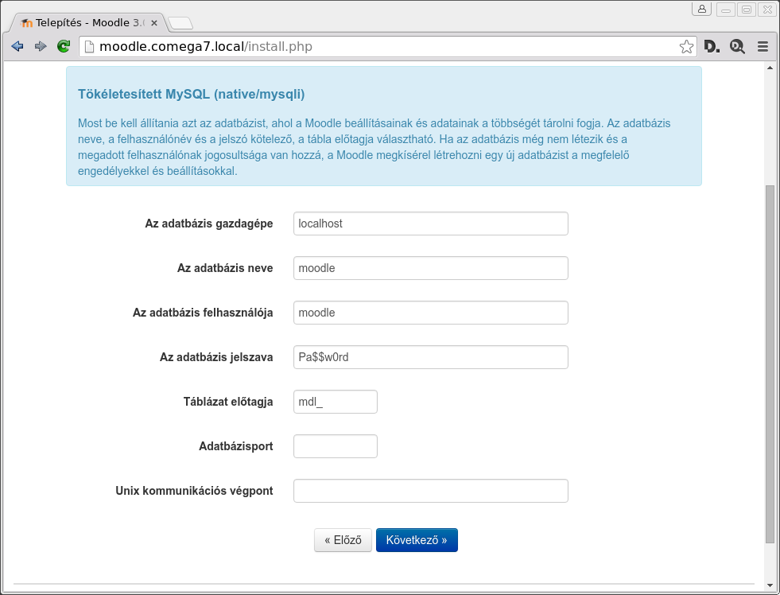The height and width of the screenshot is (595, 780).
Task: Click the vertical scrollbar up arrow
Action: (x=770, y=68)
